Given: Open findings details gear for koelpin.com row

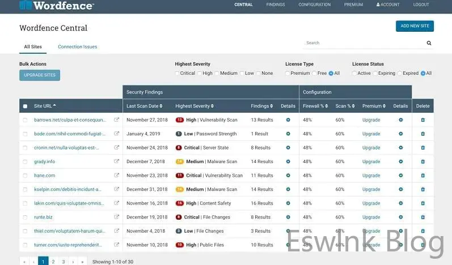Looking at the screenshot, I should click(288, 189).
